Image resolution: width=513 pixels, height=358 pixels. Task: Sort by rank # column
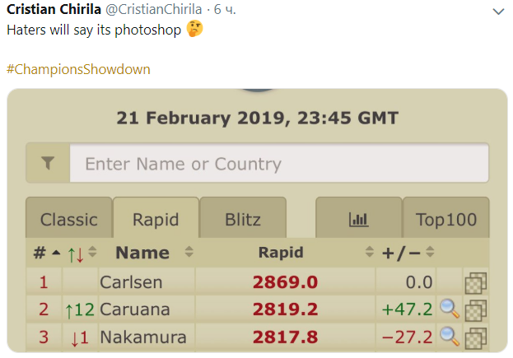46,253
